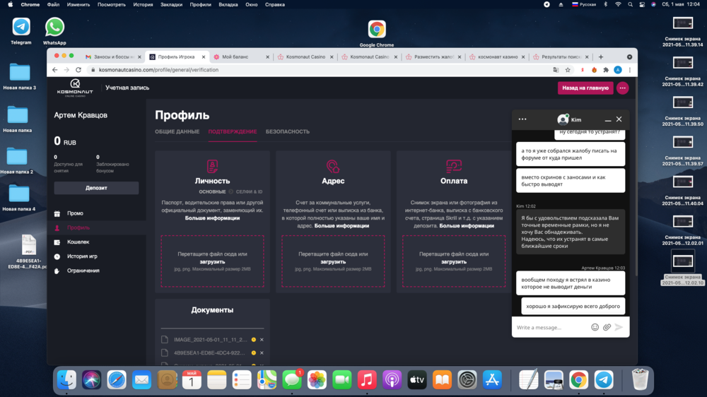This screenshot has height=397, width=707.
Task: Open the pink round more-options button
Action: tap(622, 88)
